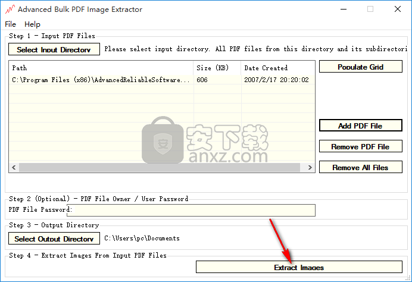Viewport: 412px width, 282px height.
Task: Click the Date Created column header
Action: 277,68
